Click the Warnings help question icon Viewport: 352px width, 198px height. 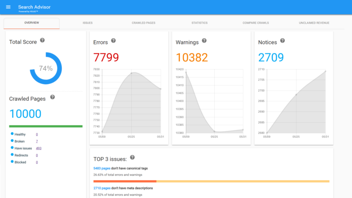tap(204, 40)
